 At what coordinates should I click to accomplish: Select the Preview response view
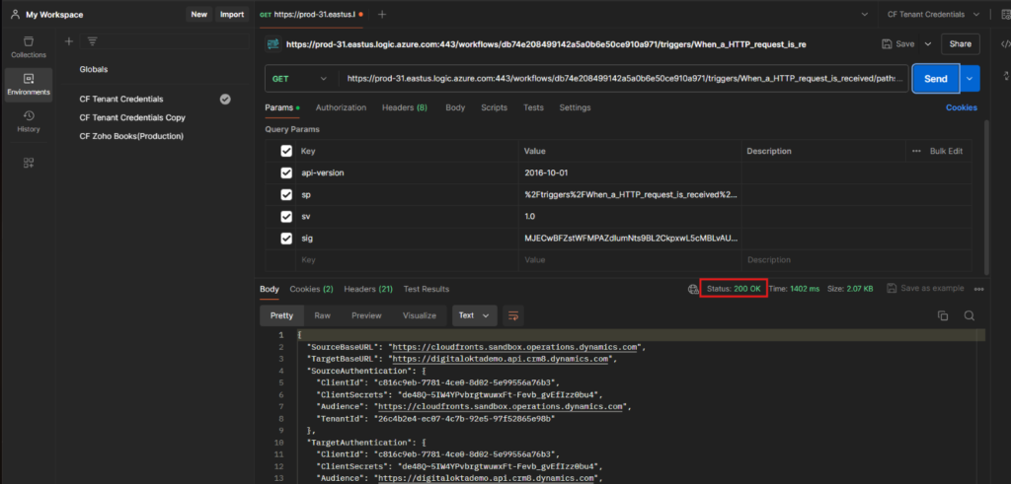[x=366, y=315]
